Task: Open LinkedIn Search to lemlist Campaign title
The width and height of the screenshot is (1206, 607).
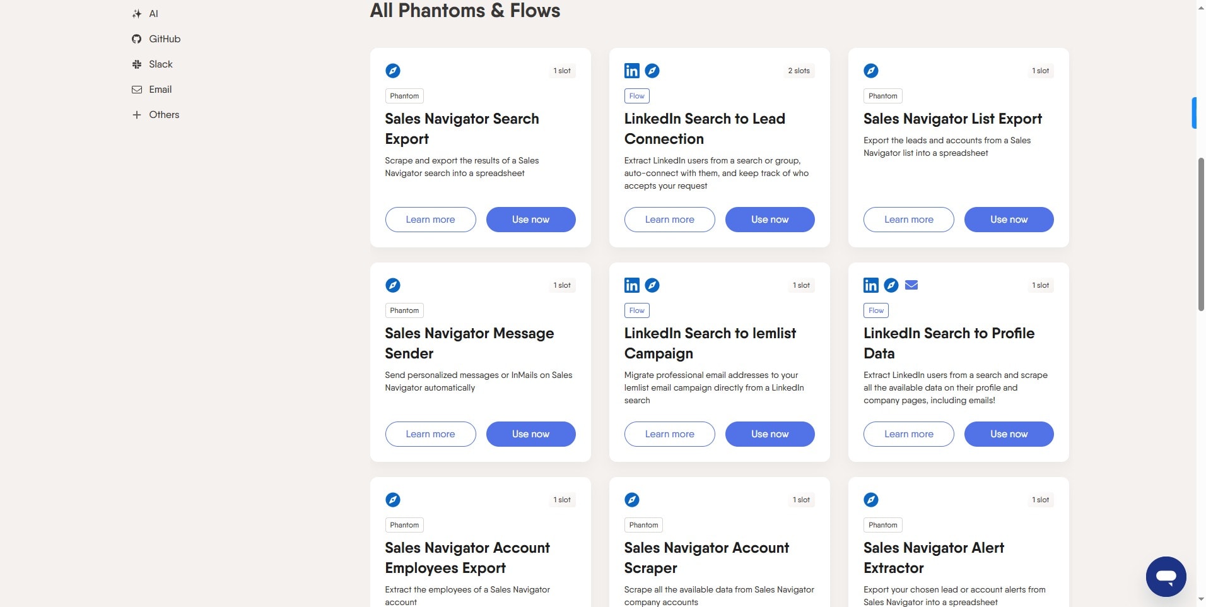Action: coord(710,343)
